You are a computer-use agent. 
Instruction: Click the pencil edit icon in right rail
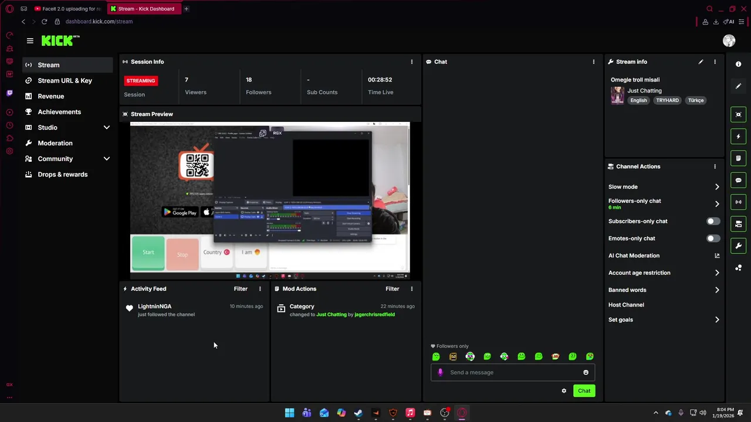coord(738,86)
